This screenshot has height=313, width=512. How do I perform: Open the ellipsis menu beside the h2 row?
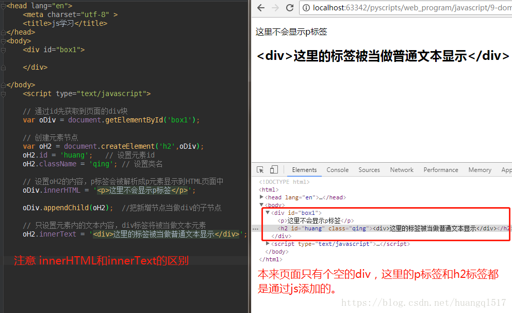pos(255,229)
